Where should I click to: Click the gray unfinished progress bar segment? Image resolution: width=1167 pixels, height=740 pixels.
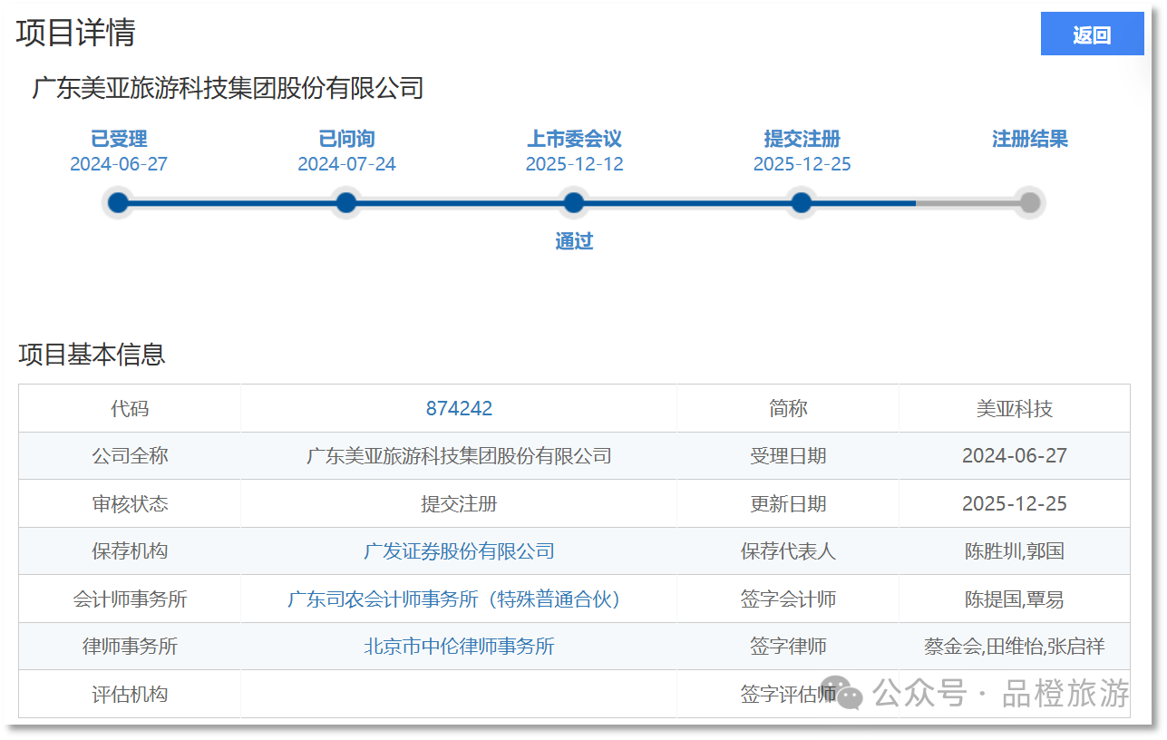(966, 202)
